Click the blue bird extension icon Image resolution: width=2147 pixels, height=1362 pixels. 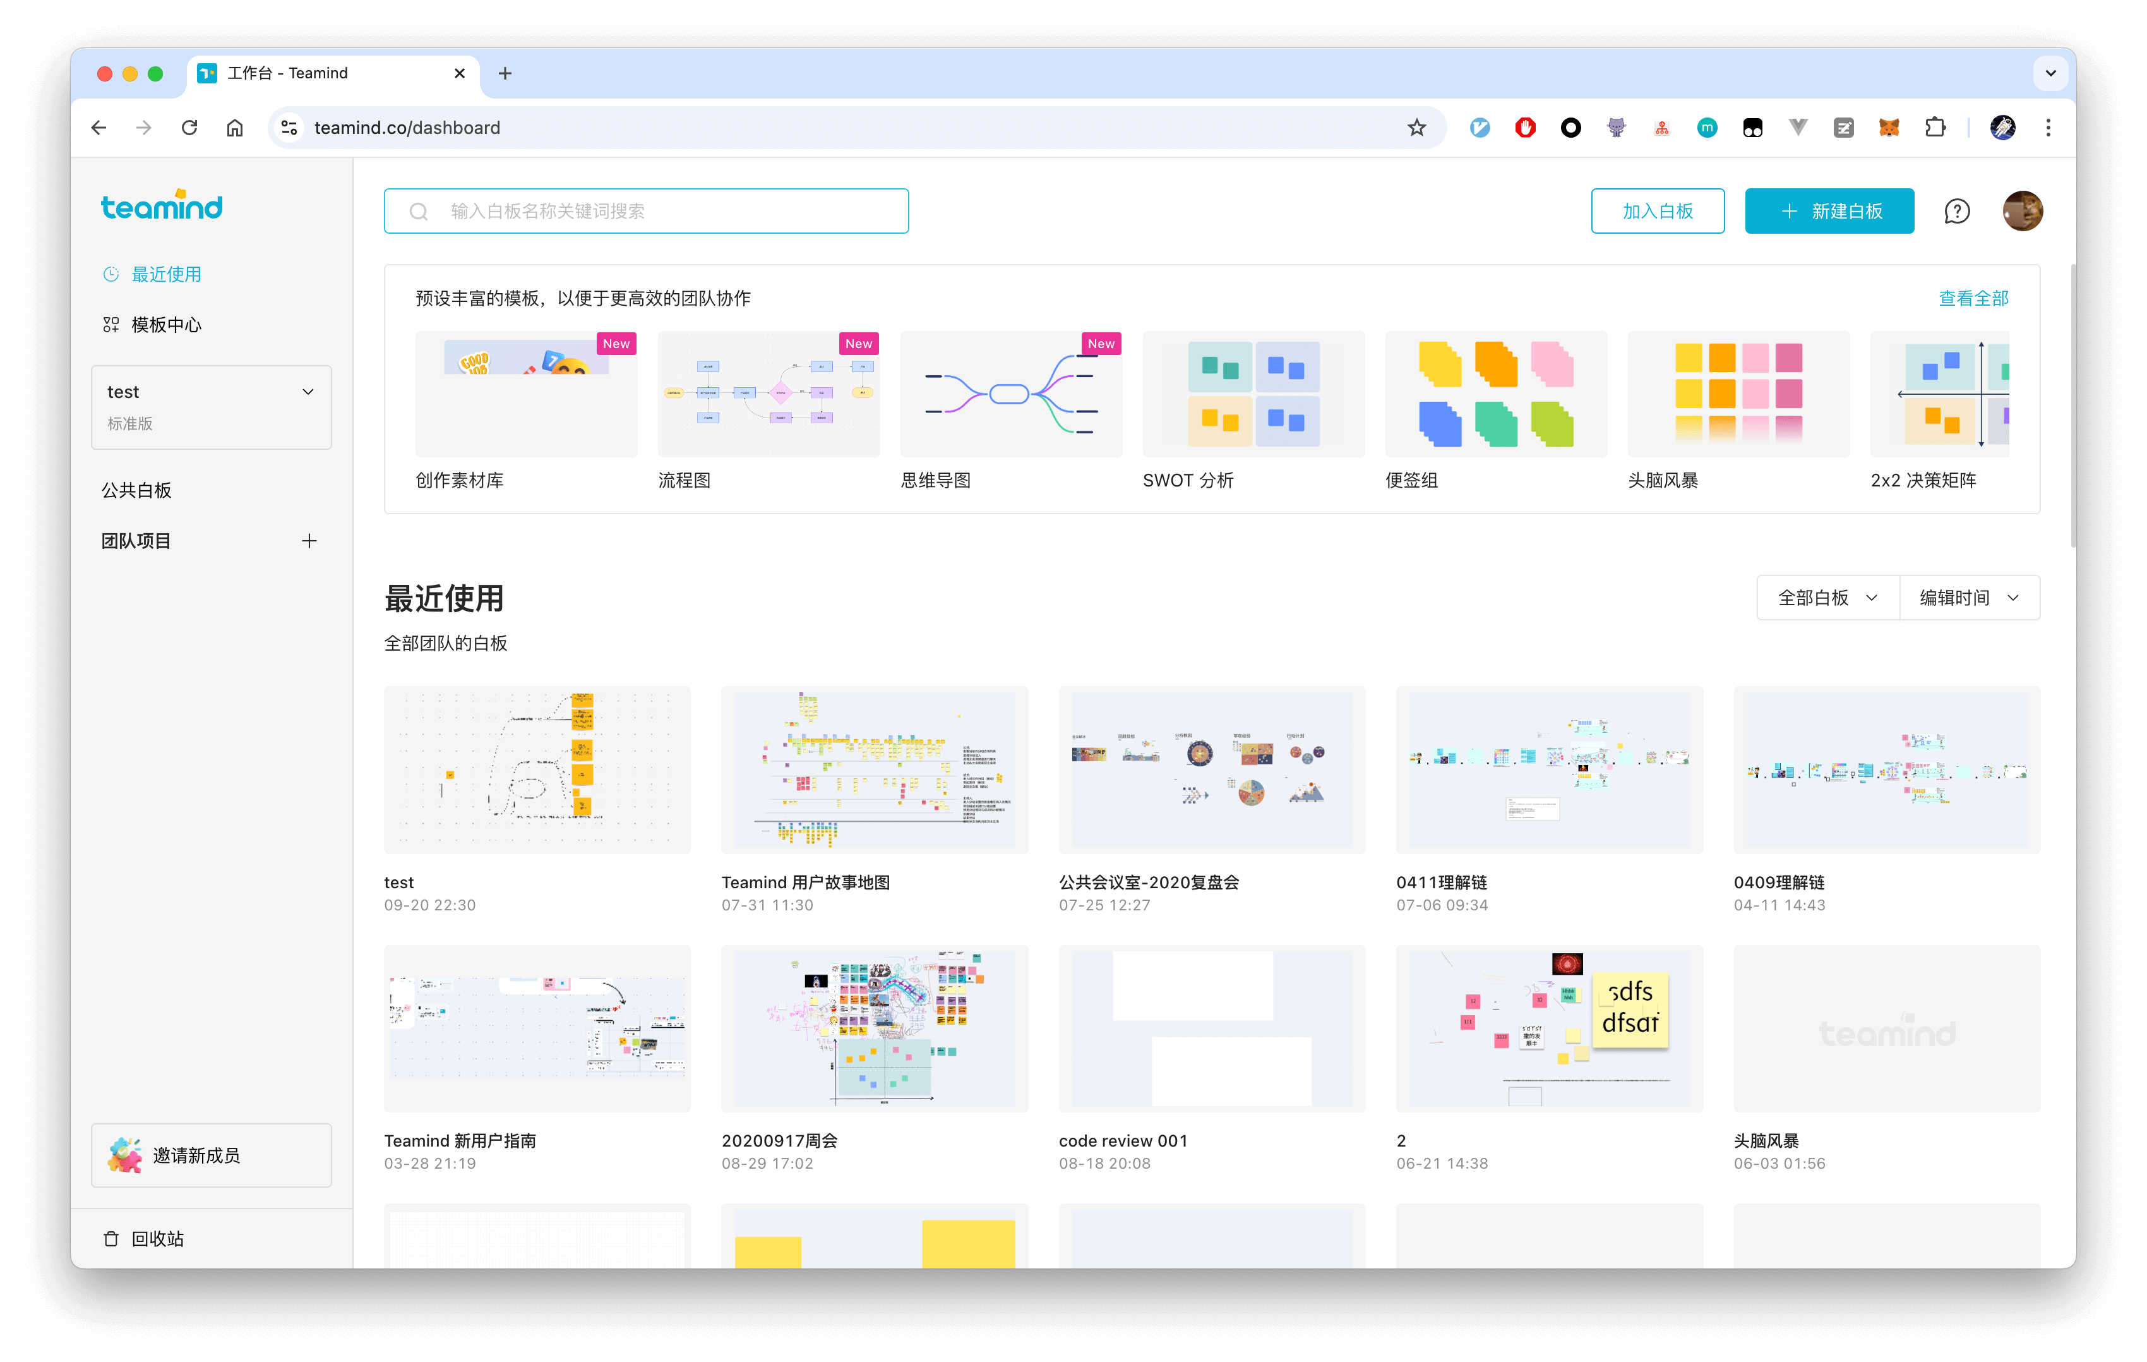point(1480,128)
